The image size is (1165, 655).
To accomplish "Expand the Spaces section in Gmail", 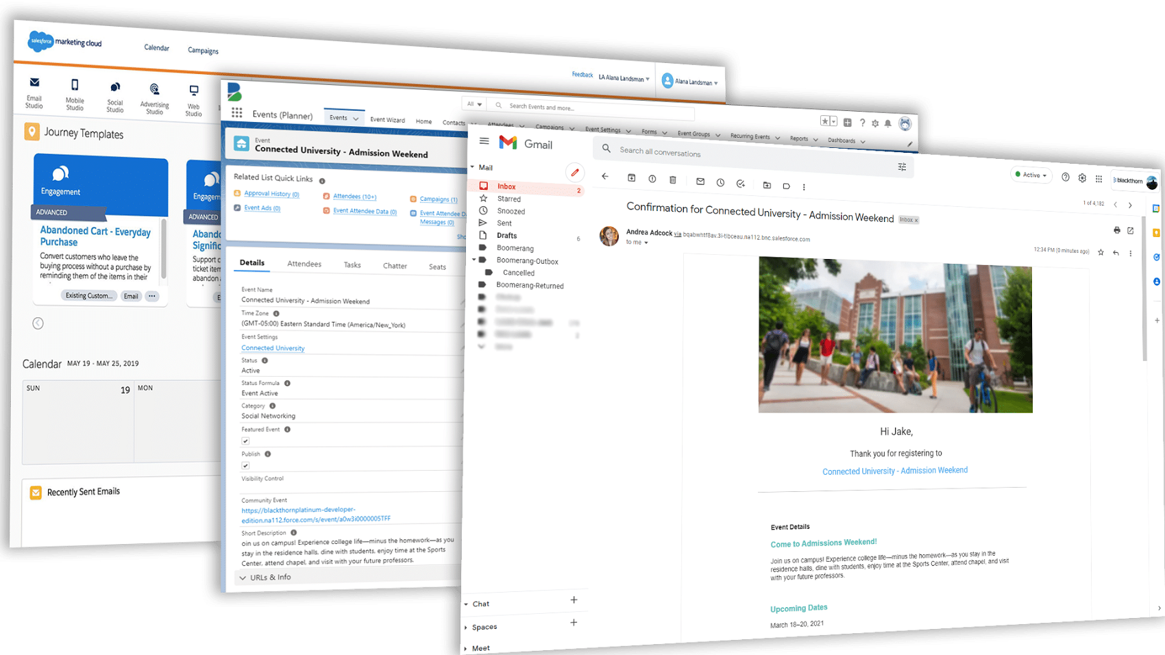I will [x=466, y=628].
